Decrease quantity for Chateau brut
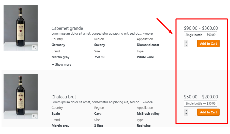This screenshot has width=230, height=134. [x=186, y=114]
